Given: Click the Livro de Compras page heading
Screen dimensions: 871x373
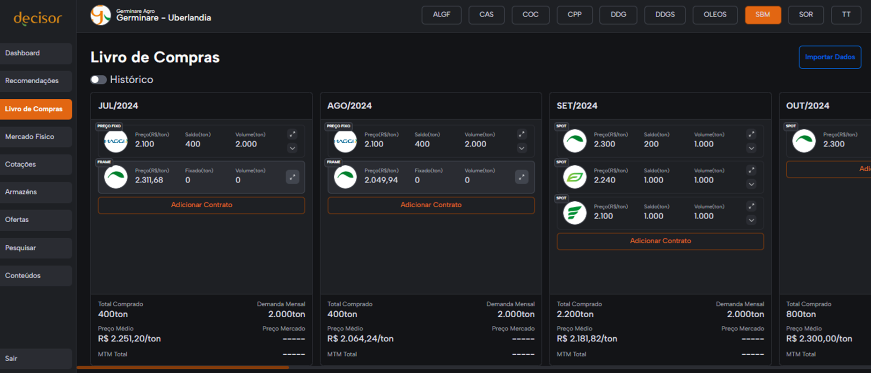Looking at the screenshot, I should [155, 57].
